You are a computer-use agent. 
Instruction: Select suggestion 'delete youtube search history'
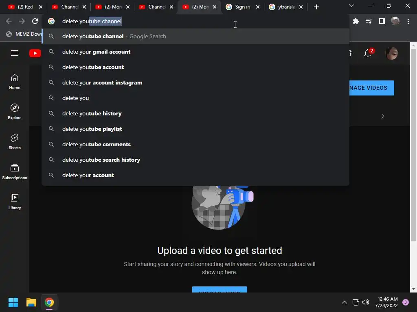(x=195, y=159)
